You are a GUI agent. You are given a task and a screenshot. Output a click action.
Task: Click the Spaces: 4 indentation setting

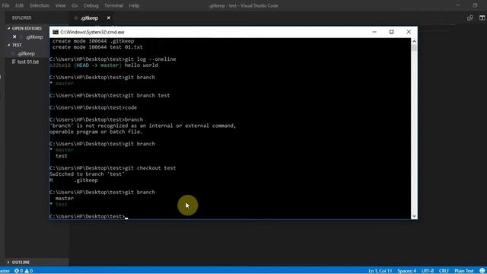(406, 271)
